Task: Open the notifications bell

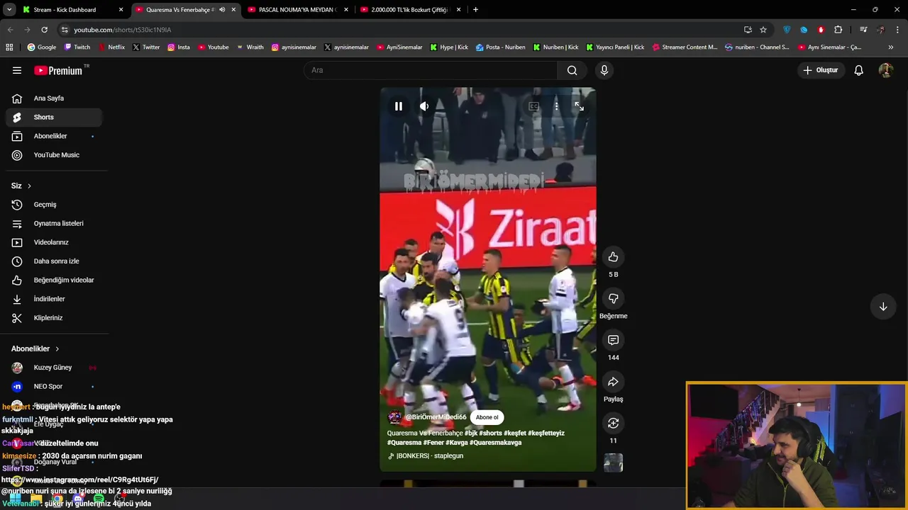Action: coord(858,70)
